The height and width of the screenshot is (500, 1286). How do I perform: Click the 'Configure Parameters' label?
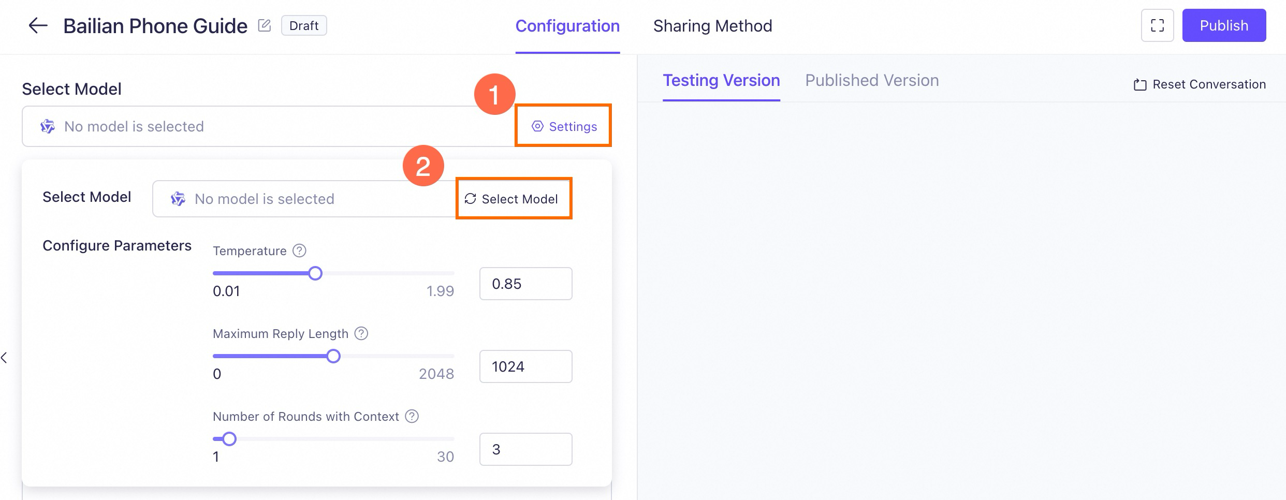[117, 245]
